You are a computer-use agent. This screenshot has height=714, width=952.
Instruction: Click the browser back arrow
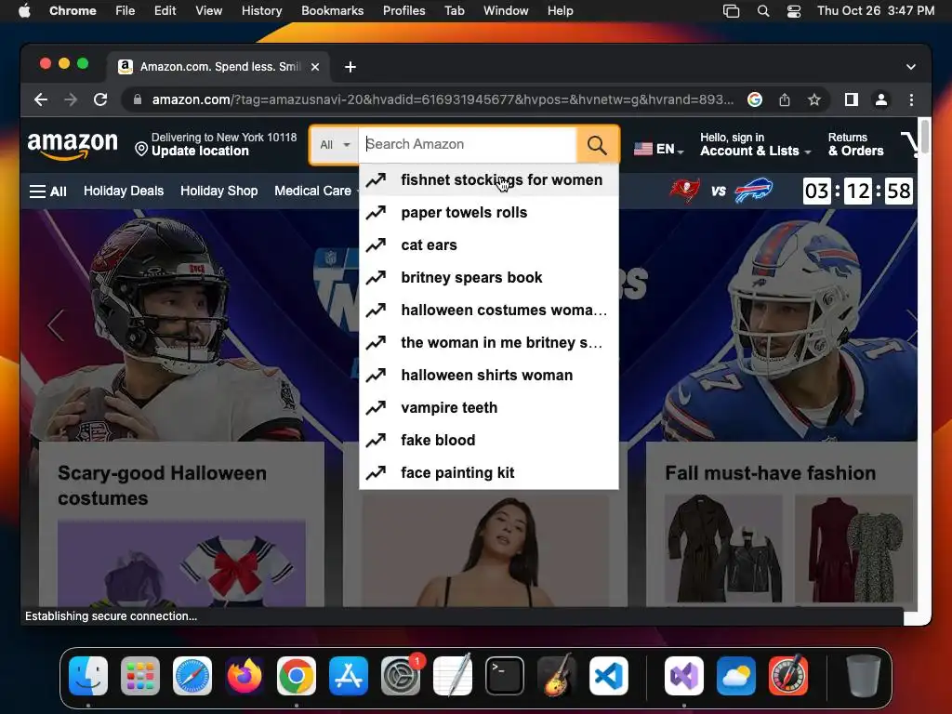click(x=41, y=99)
